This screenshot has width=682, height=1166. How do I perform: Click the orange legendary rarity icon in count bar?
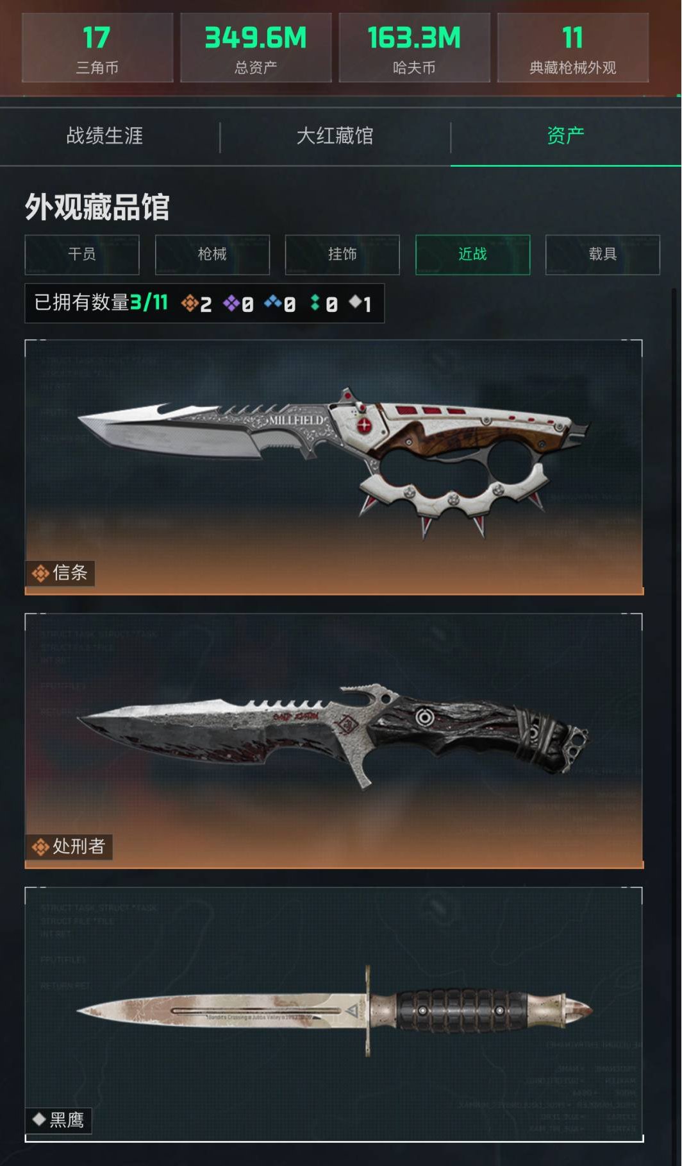pos(189,302)
